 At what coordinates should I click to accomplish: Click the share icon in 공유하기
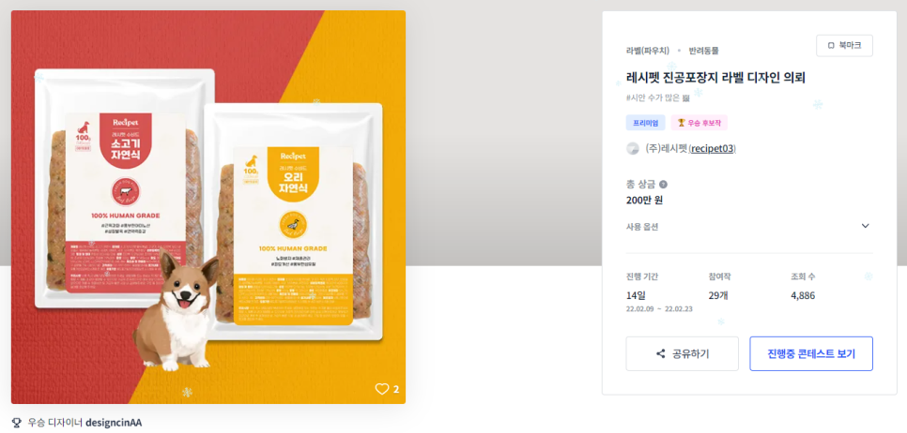[661, 353]
